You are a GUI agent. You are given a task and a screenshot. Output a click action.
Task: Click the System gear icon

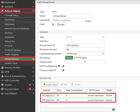(3, 85)
